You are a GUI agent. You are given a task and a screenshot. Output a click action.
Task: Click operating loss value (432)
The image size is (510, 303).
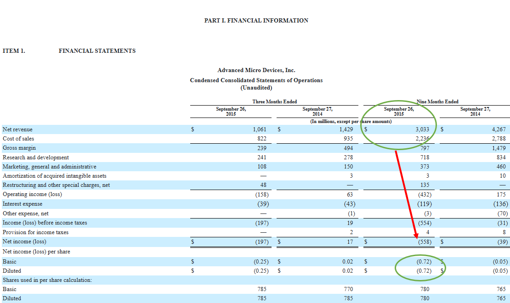pyautogui.click(x=425, y=195)
